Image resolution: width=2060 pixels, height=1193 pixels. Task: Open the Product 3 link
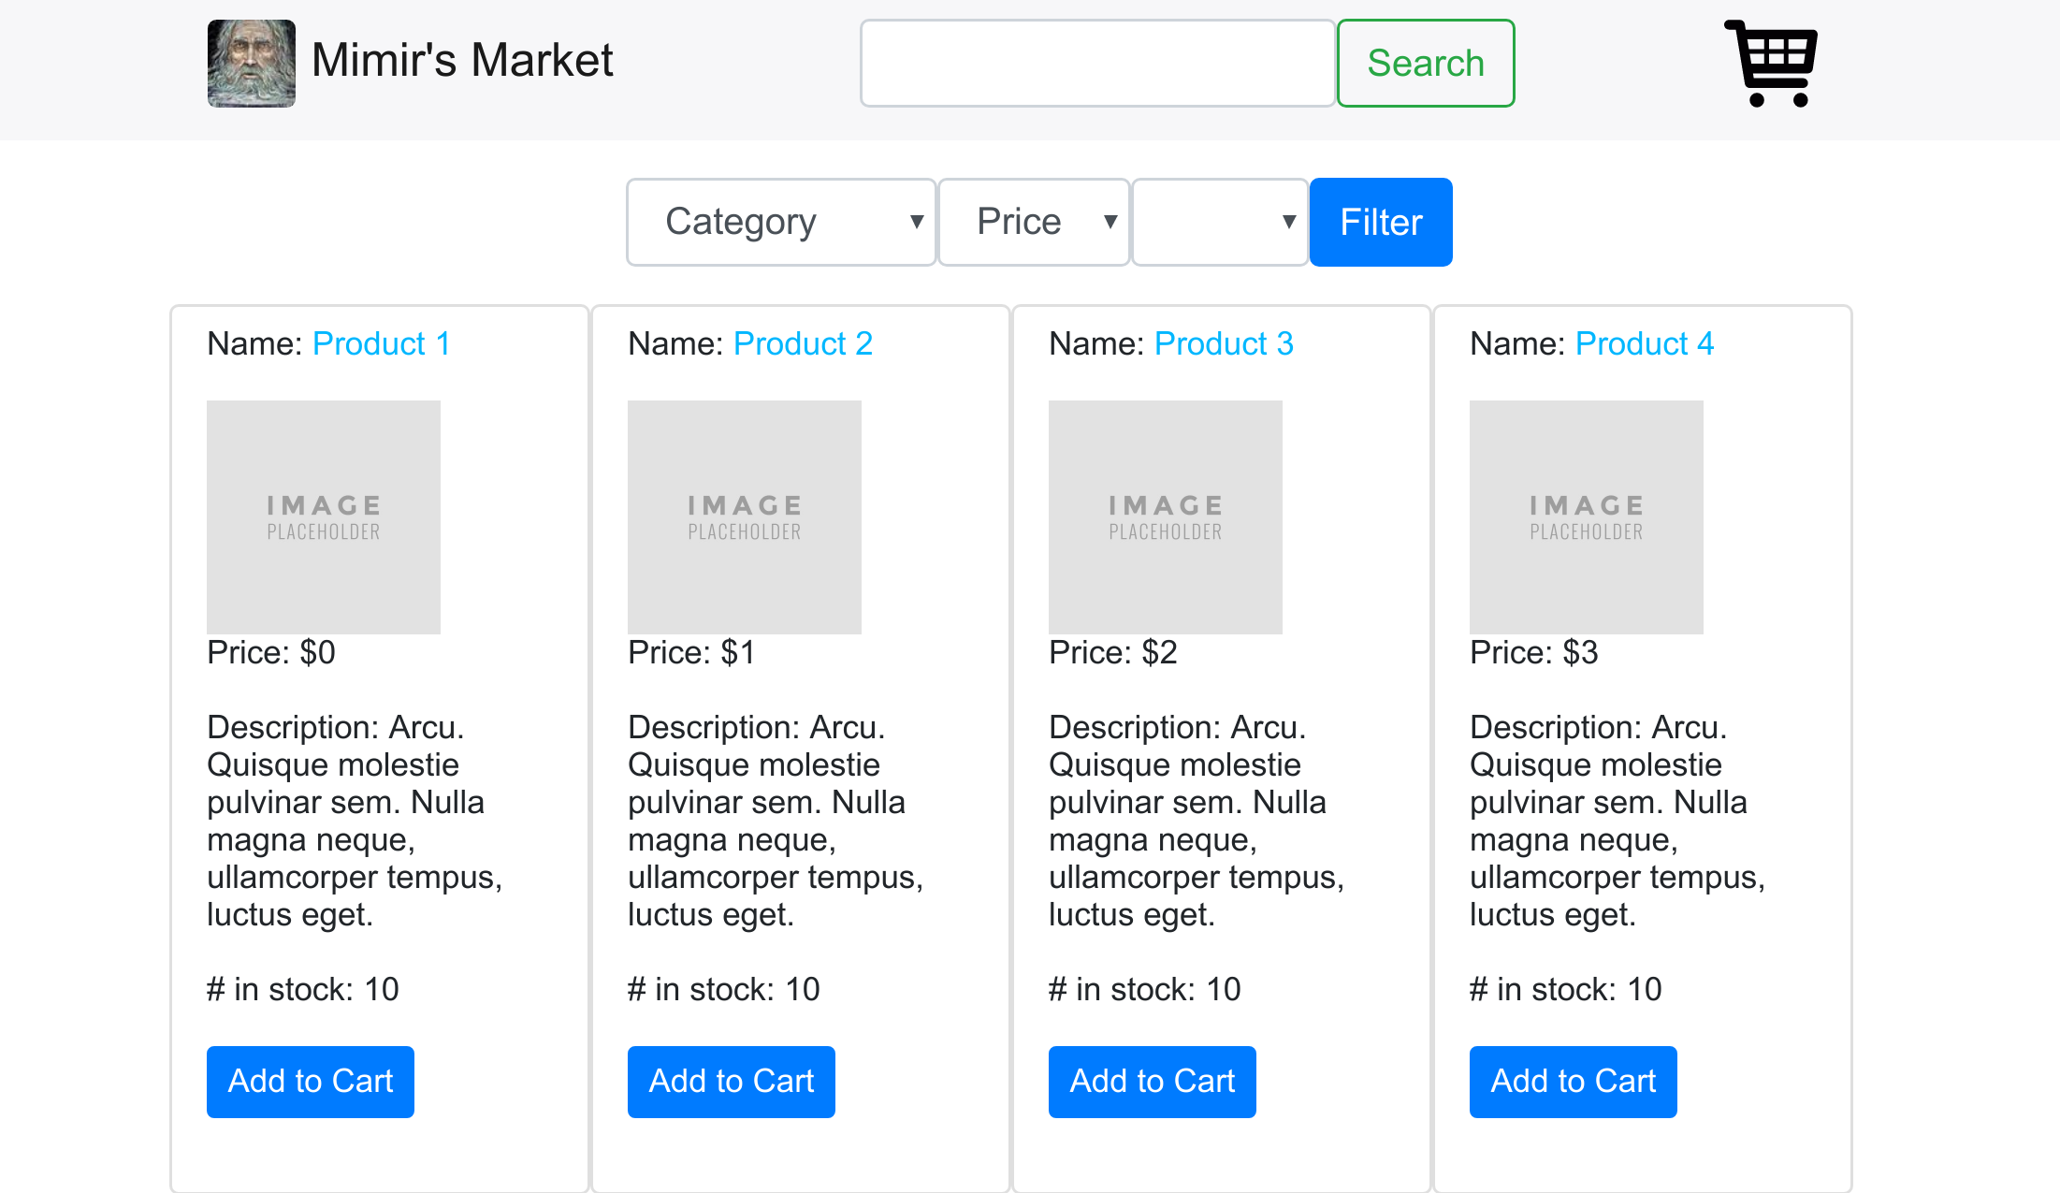pyautogui.click(x=1224, y=343)
